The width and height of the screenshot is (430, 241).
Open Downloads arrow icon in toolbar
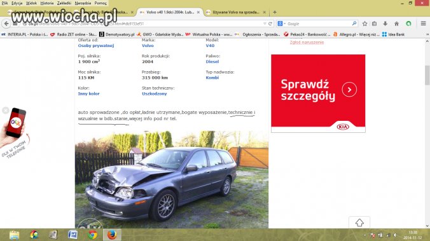(x=385, y=24)
